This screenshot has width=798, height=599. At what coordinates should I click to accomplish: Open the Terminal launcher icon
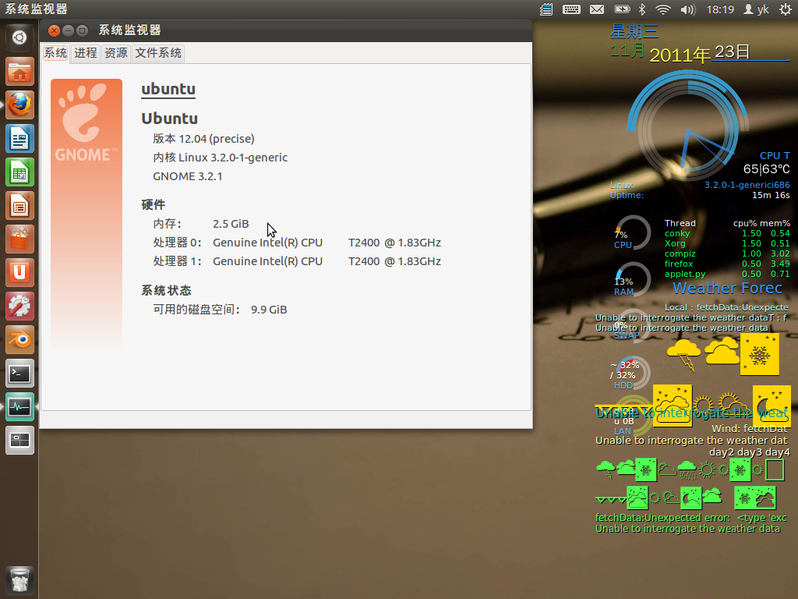19,374
